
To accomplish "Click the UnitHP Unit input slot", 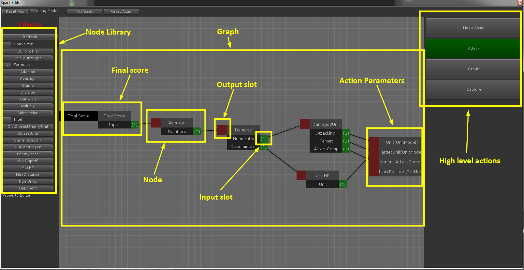I will tap(343, 184).
